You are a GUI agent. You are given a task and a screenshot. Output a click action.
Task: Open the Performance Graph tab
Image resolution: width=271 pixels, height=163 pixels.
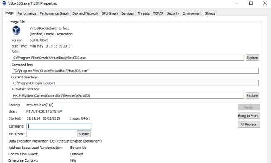54,13
